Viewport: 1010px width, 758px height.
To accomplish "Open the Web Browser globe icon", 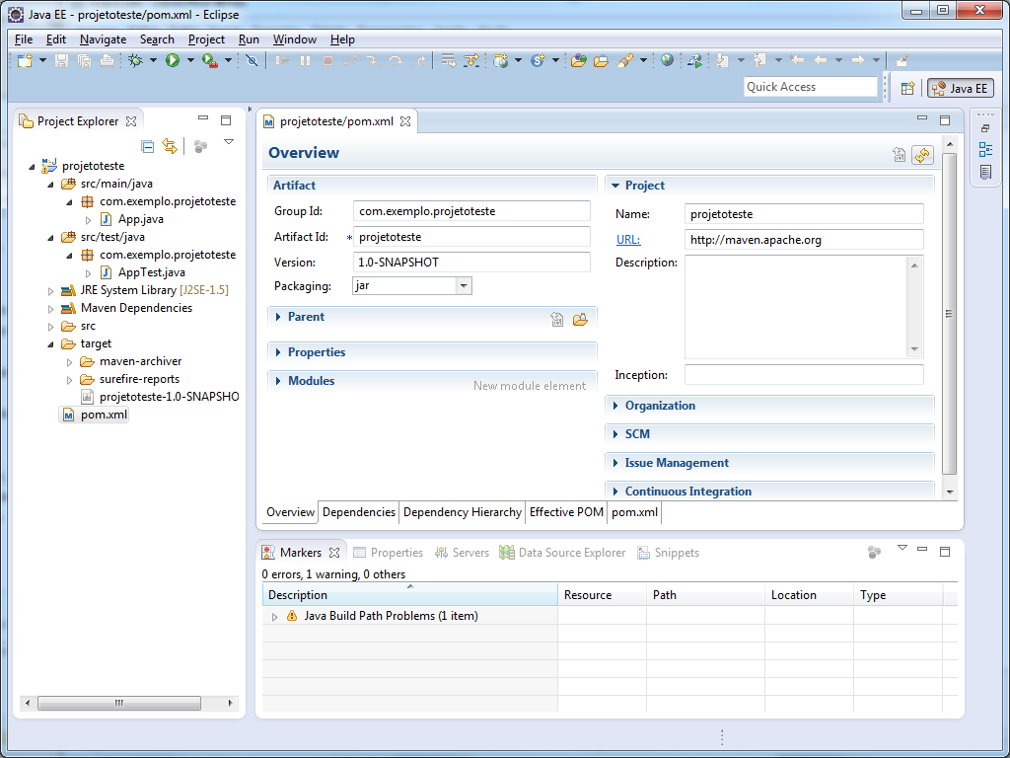I will tap(668, 60).
